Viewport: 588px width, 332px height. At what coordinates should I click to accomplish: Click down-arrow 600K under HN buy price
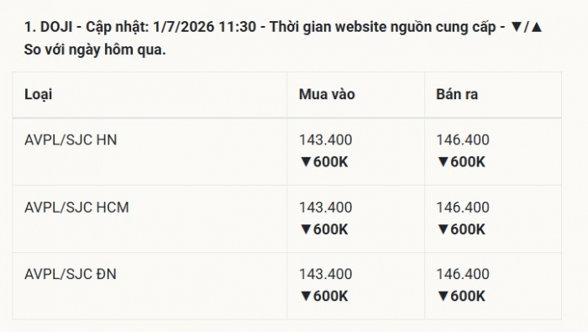coord(324,162)
